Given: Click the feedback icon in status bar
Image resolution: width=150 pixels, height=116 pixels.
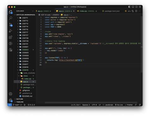Looking at the screenshot, I should (136, 105).
